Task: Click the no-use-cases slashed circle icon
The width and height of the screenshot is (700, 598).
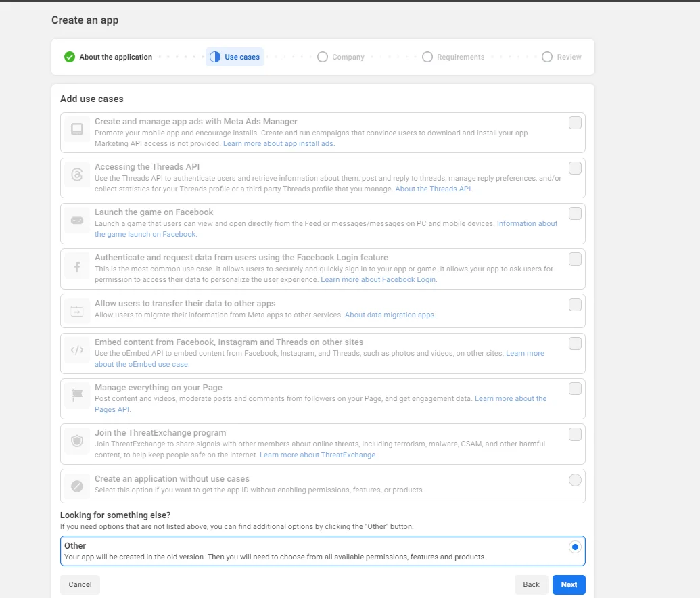Action: [77, 486]
